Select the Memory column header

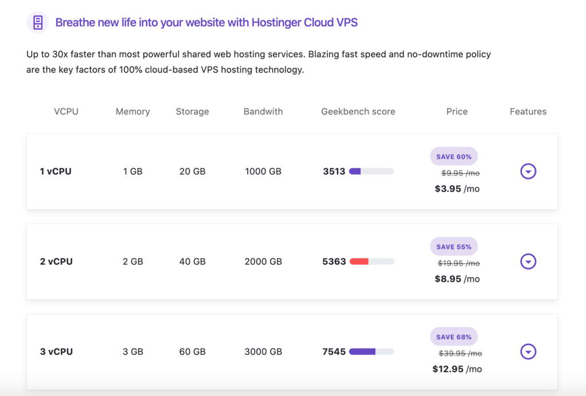pyautogui.click(x=132, y=112)
